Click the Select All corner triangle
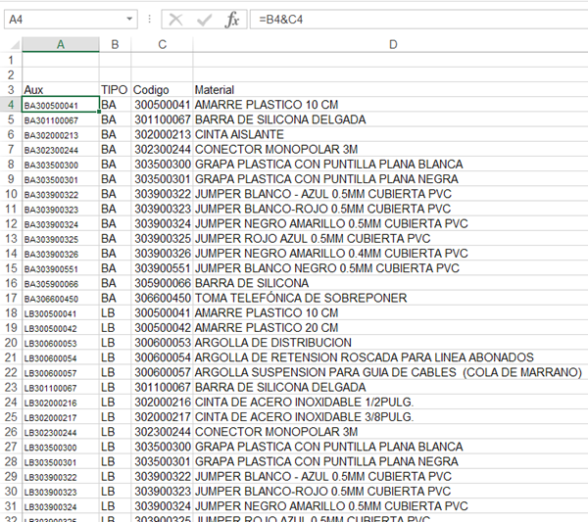The image size is (588, 522). click(11, 45)
